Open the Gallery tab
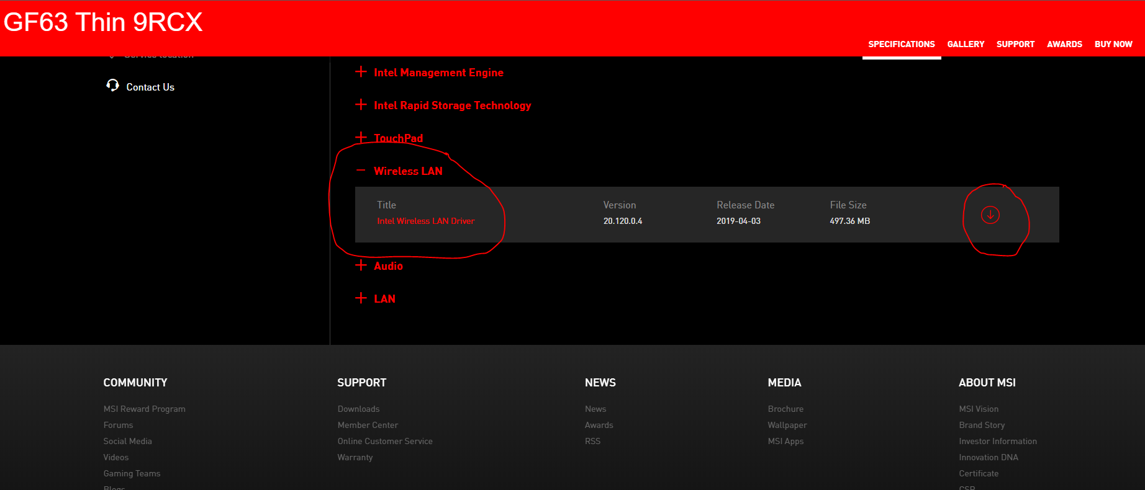This screenshot has height=490, width=1145. coord(966,44)
